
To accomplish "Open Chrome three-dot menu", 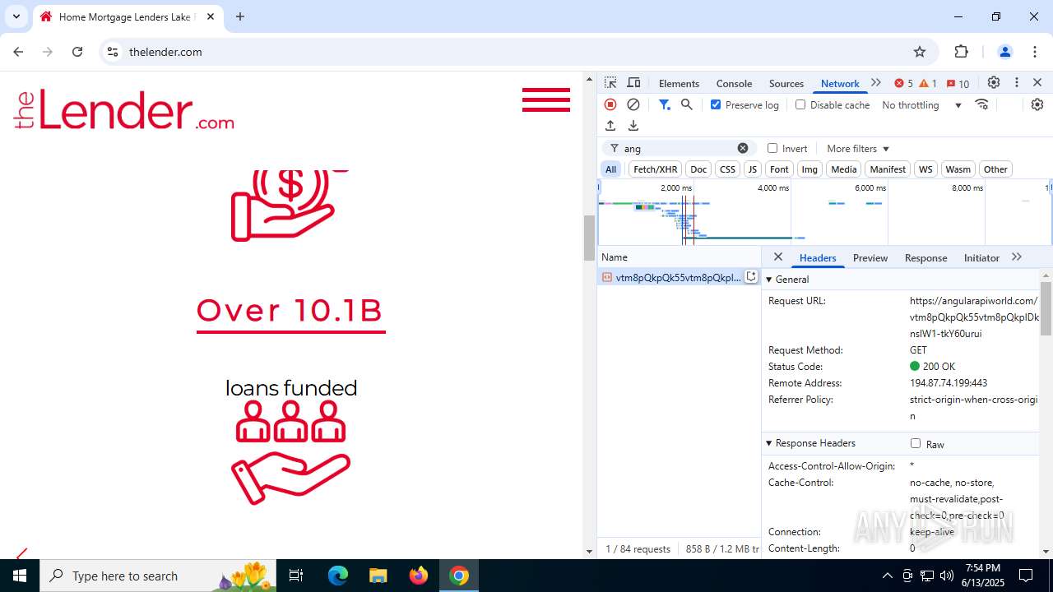I will point(1035,52).
